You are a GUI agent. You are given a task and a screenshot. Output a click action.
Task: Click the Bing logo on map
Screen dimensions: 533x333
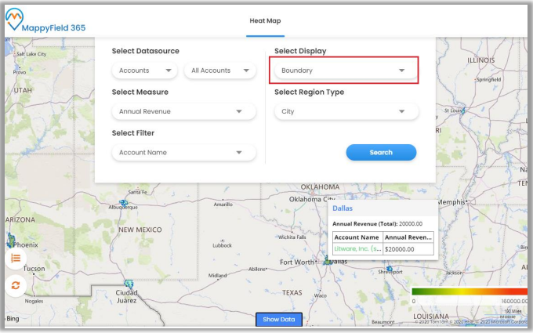pyautogui.click(x=13, y=319)
